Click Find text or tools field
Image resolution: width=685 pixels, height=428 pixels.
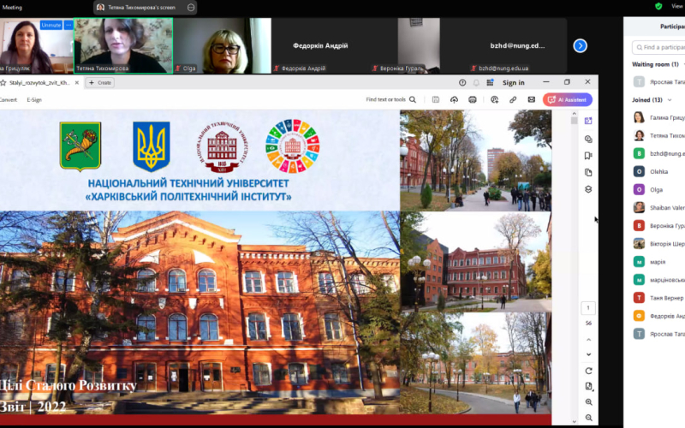coord(386,99)
